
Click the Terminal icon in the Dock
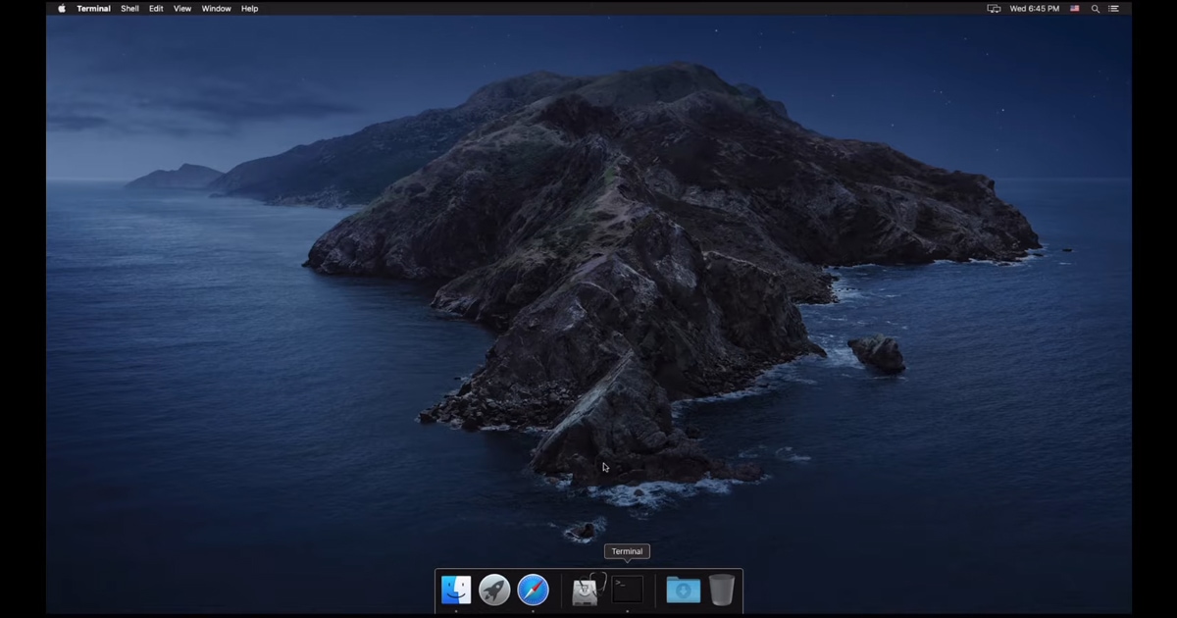click(628, 590)
